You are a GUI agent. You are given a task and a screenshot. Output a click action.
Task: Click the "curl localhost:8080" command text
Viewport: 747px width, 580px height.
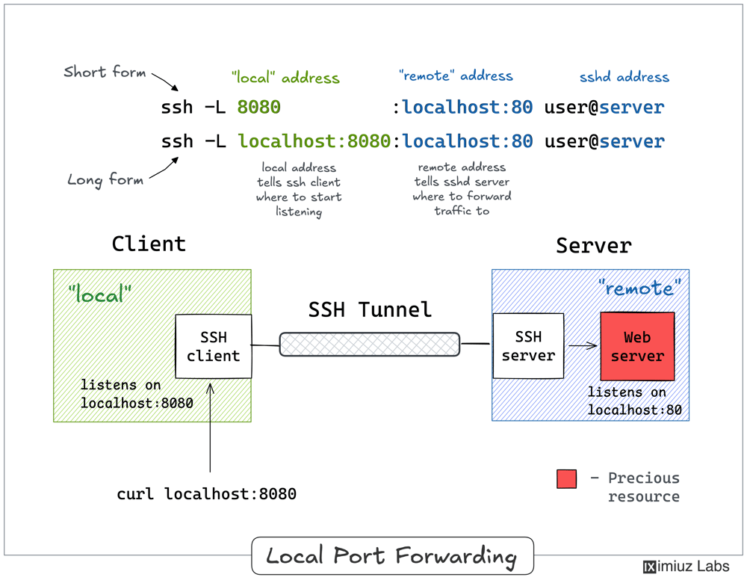(206, 494)
